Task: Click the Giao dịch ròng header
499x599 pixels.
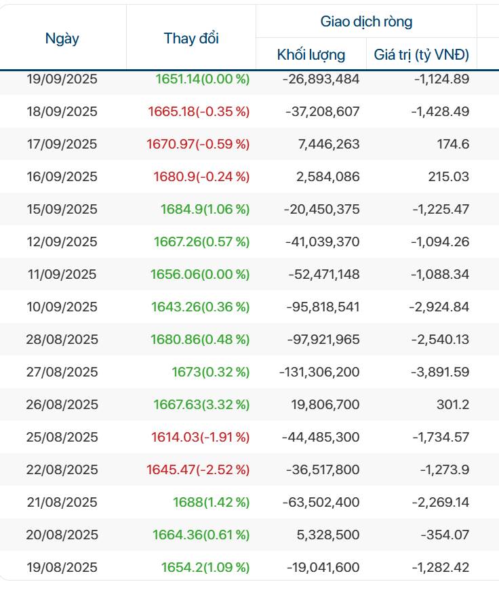Action: pyautogui.click(x=366, y=22)
